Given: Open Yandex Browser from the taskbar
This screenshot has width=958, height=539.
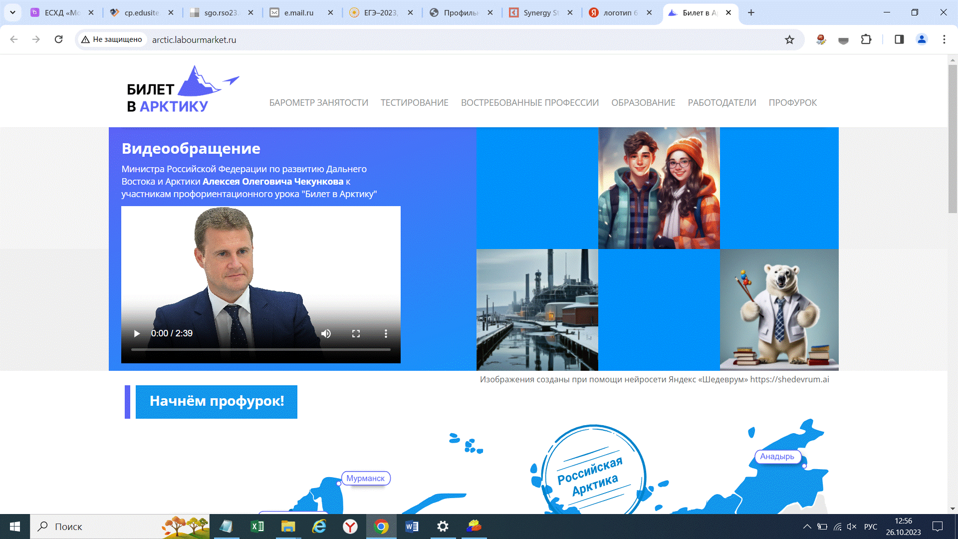Looking at the screenshot, I should point(350,527).
